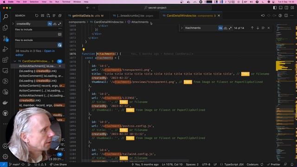Open the Terminal menu
The image size is (297, 167).
[66, 2]
